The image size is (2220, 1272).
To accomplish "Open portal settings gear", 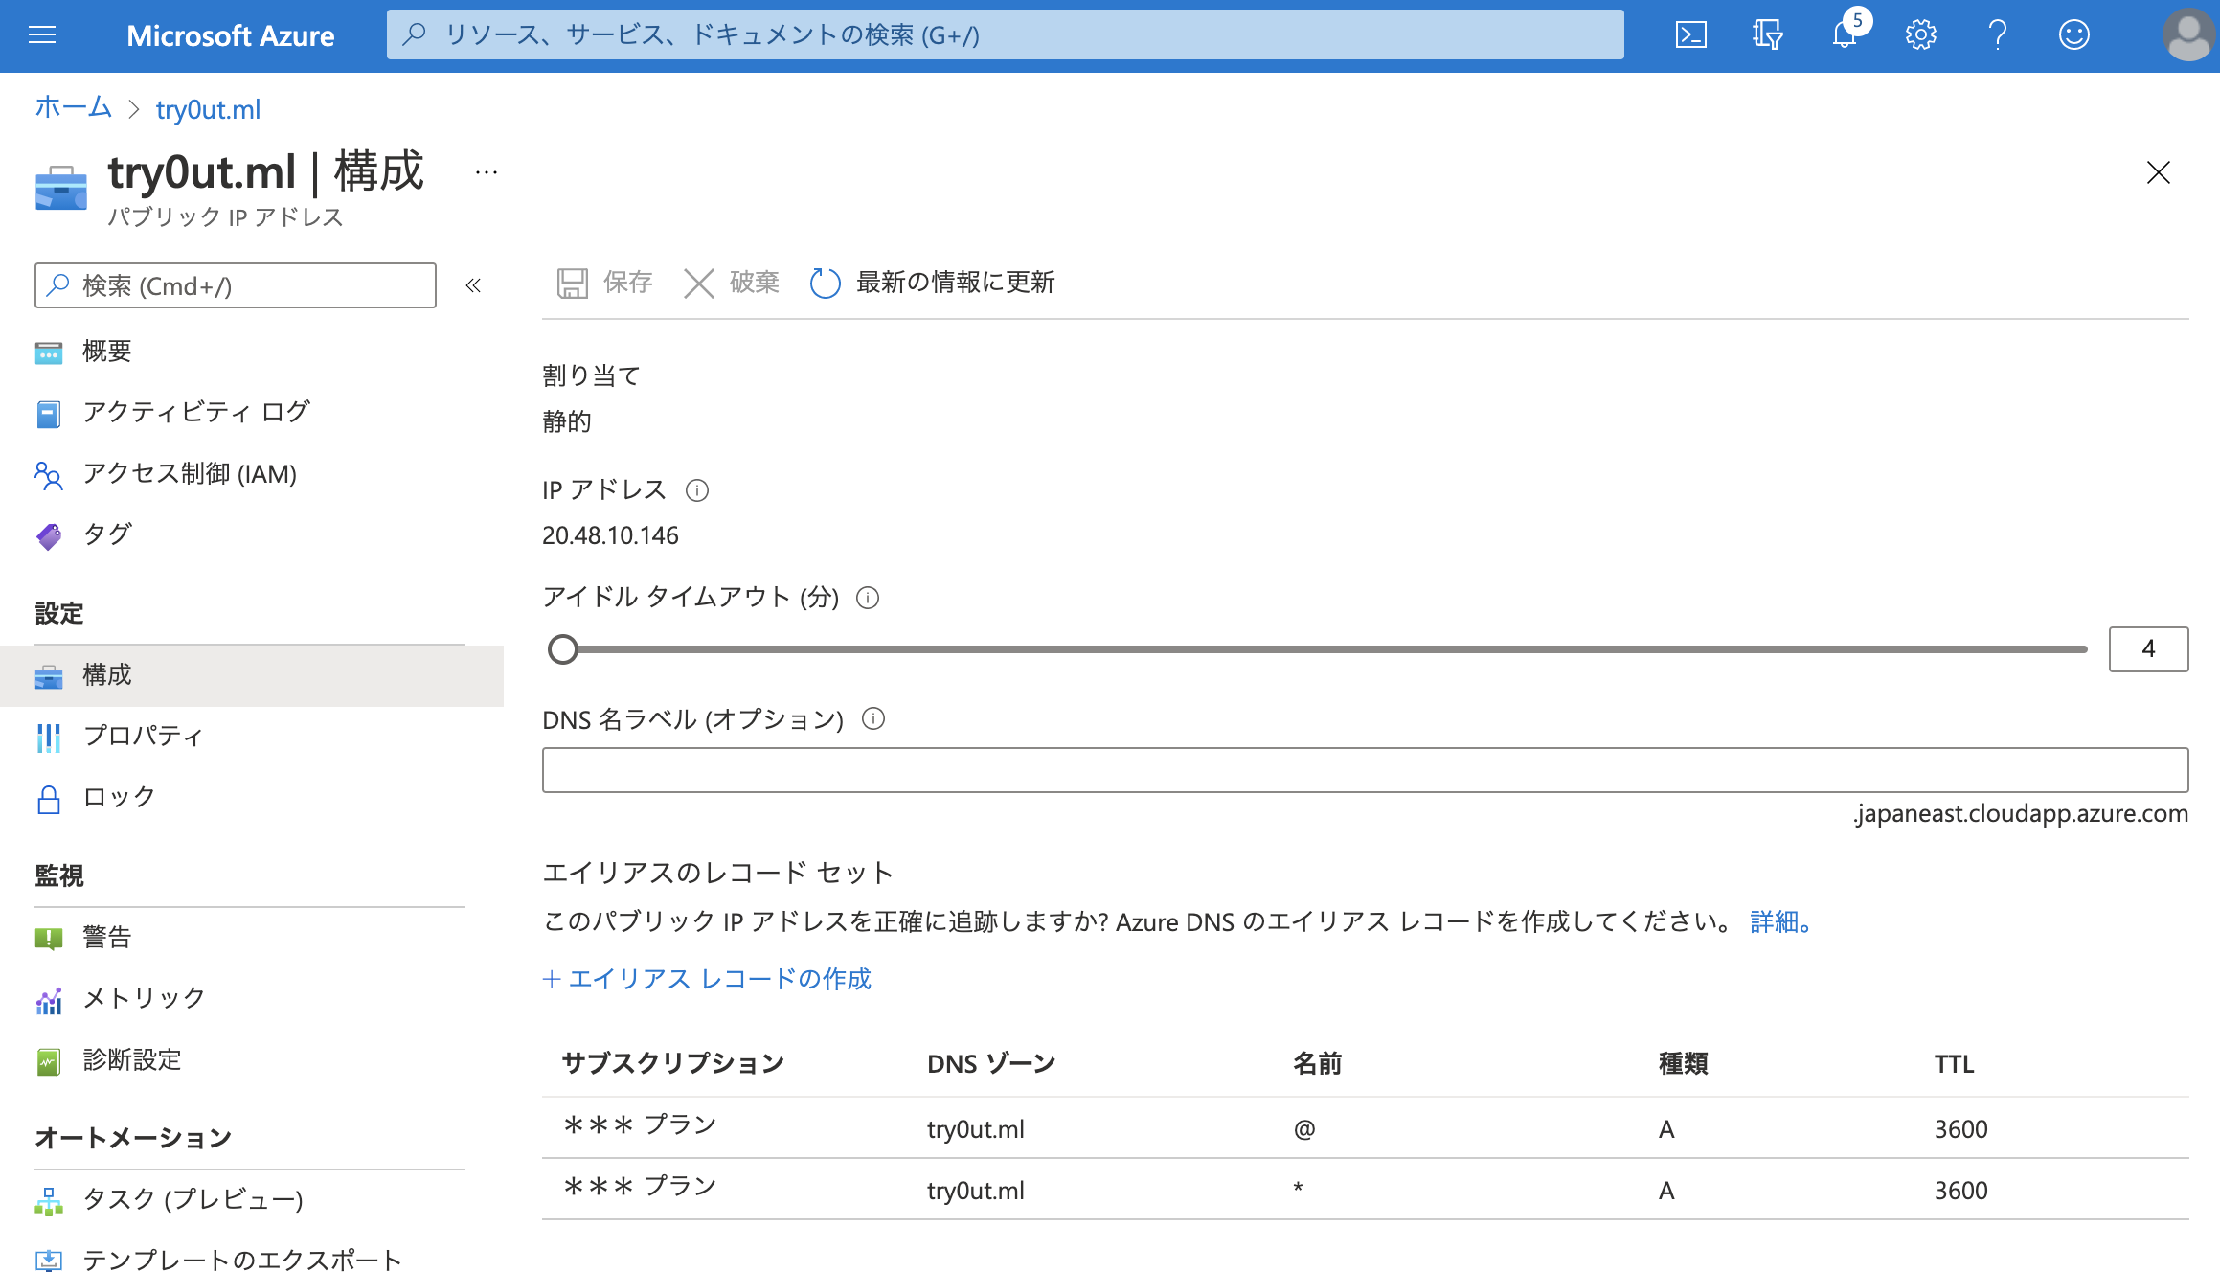I will coord(1920,35).
